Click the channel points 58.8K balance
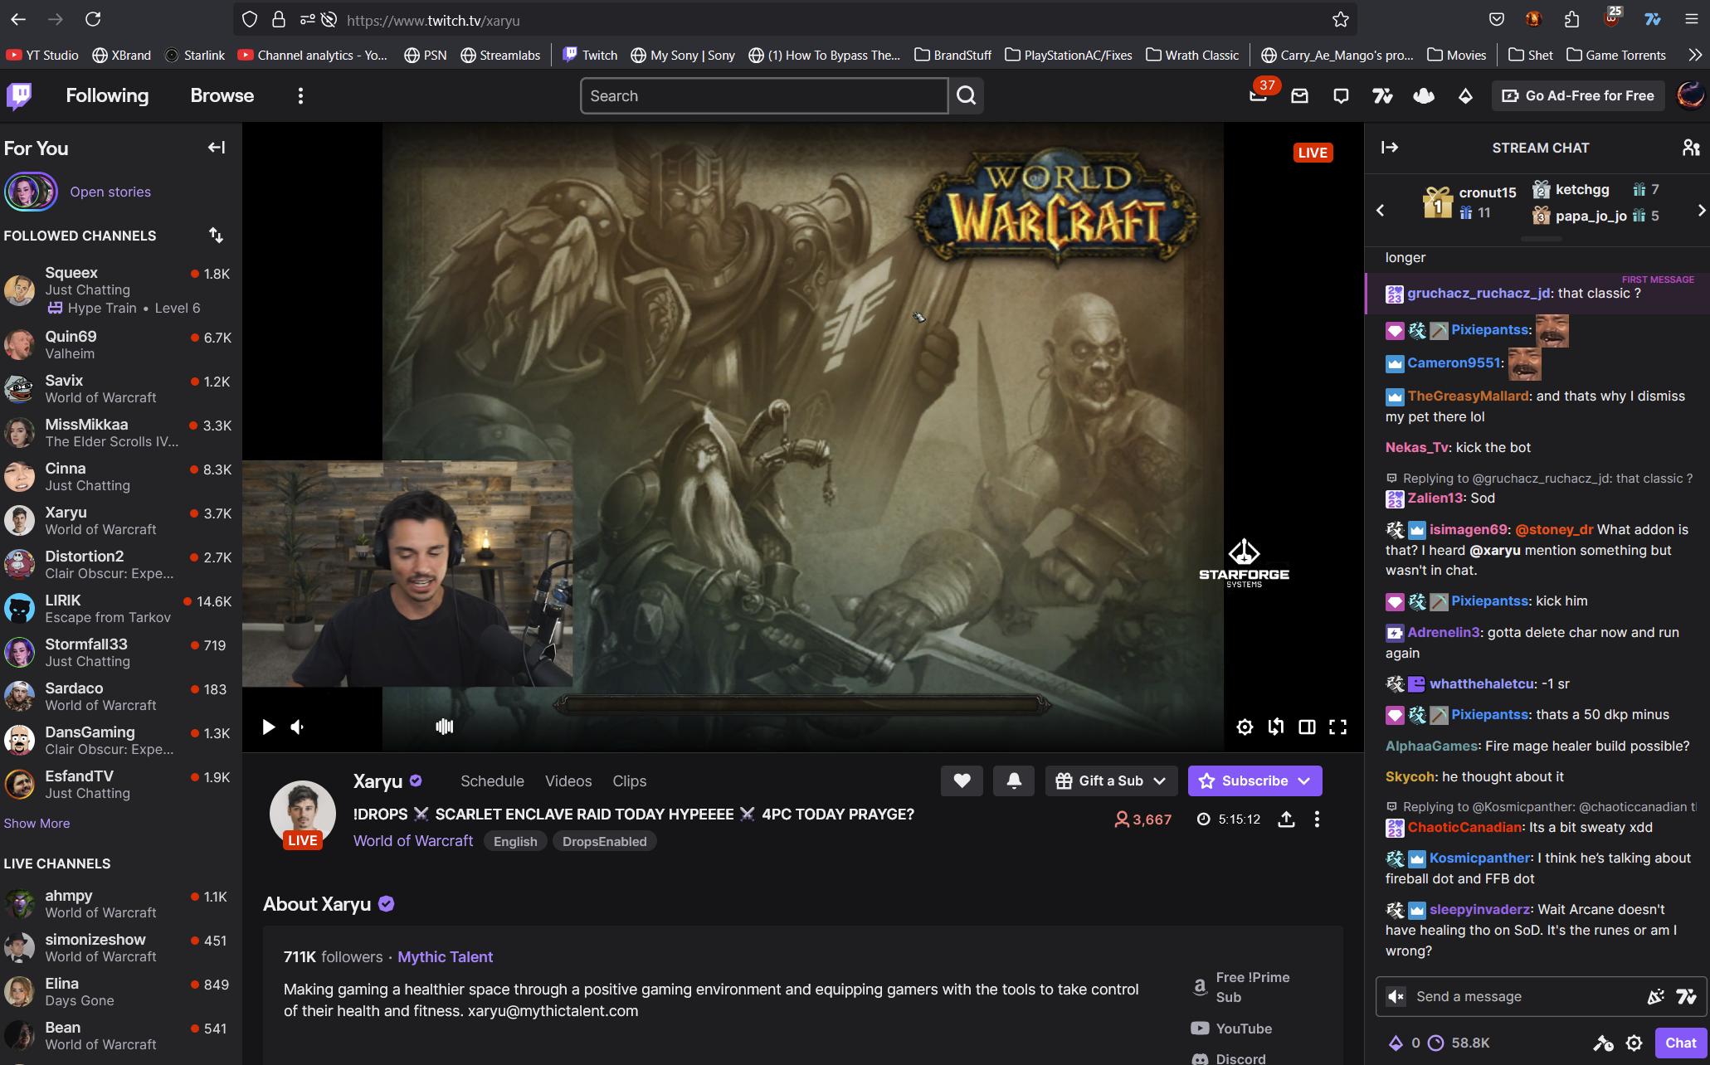Image resolution: width=1710 pixels, height=1065 pixels. click(1459, 1043)
